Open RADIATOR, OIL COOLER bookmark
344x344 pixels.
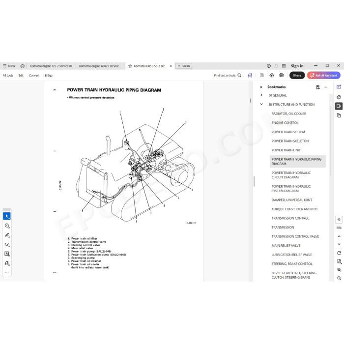289,114
